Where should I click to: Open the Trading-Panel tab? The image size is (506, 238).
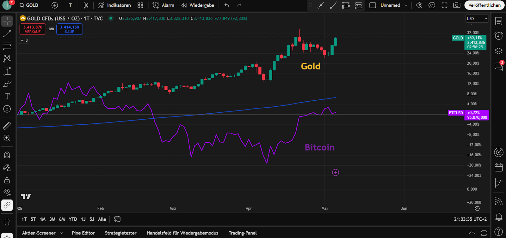(x=243, y=233)
